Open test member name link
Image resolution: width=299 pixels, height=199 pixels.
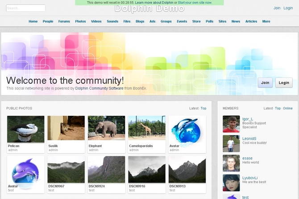point(245,197)
